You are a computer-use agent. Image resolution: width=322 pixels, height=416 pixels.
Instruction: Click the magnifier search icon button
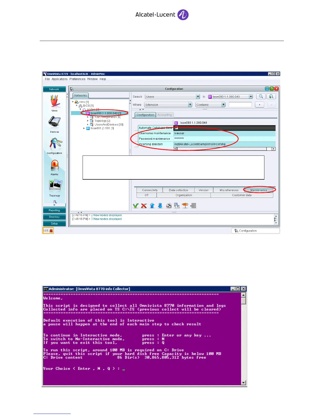(261, 96)
